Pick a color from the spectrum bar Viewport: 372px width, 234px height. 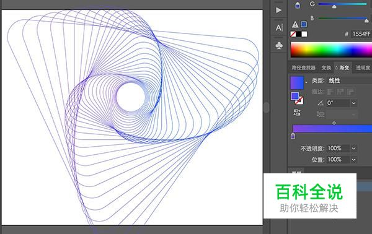pos(331,50)
